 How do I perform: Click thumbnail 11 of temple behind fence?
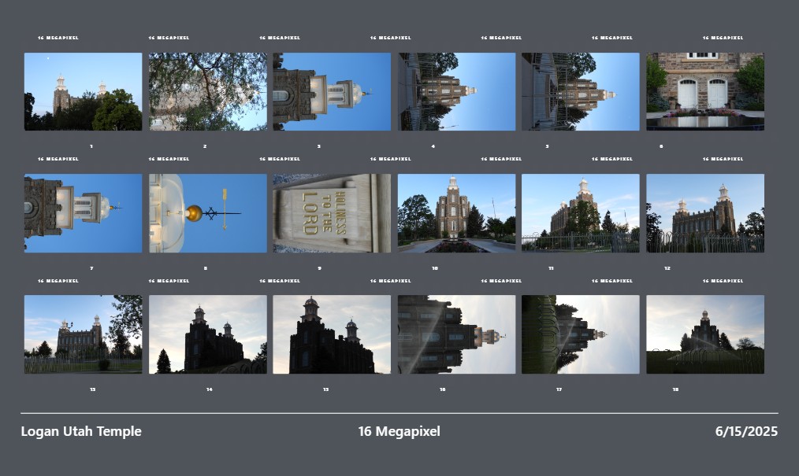(581, 213)
